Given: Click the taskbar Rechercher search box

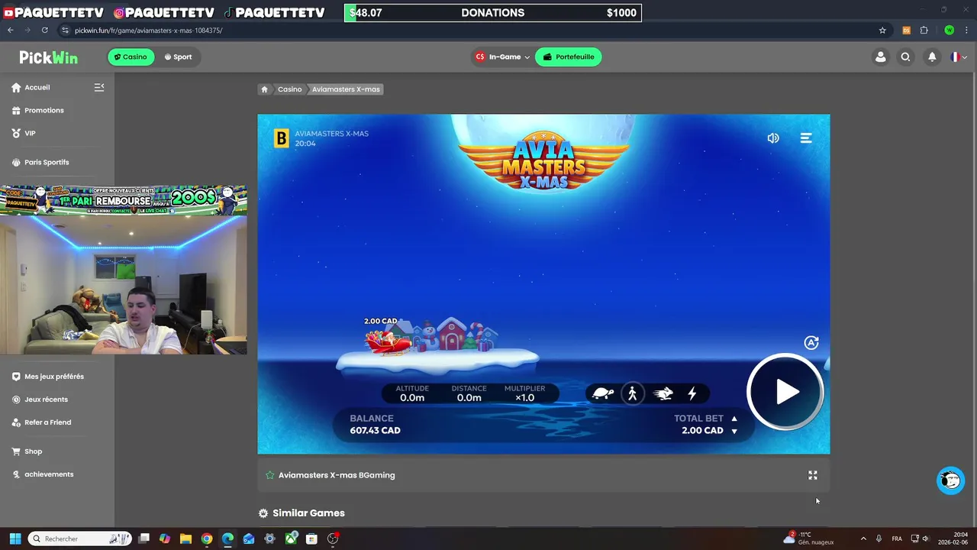Looking at the screenshot, I should (x=80, y=539).
